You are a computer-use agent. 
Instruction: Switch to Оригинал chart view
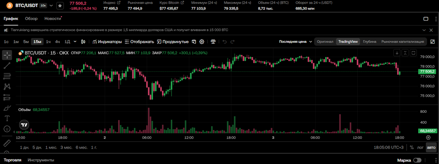click(325, 42)
